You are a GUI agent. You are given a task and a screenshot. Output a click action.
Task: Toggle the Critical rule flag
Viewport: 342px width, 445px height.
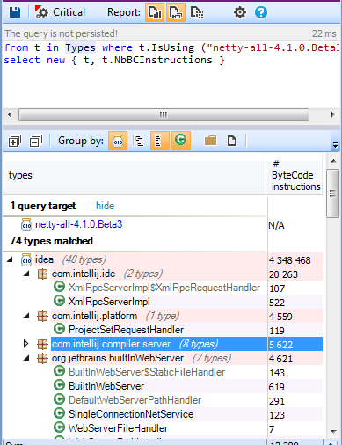click(x=60, y=12)
